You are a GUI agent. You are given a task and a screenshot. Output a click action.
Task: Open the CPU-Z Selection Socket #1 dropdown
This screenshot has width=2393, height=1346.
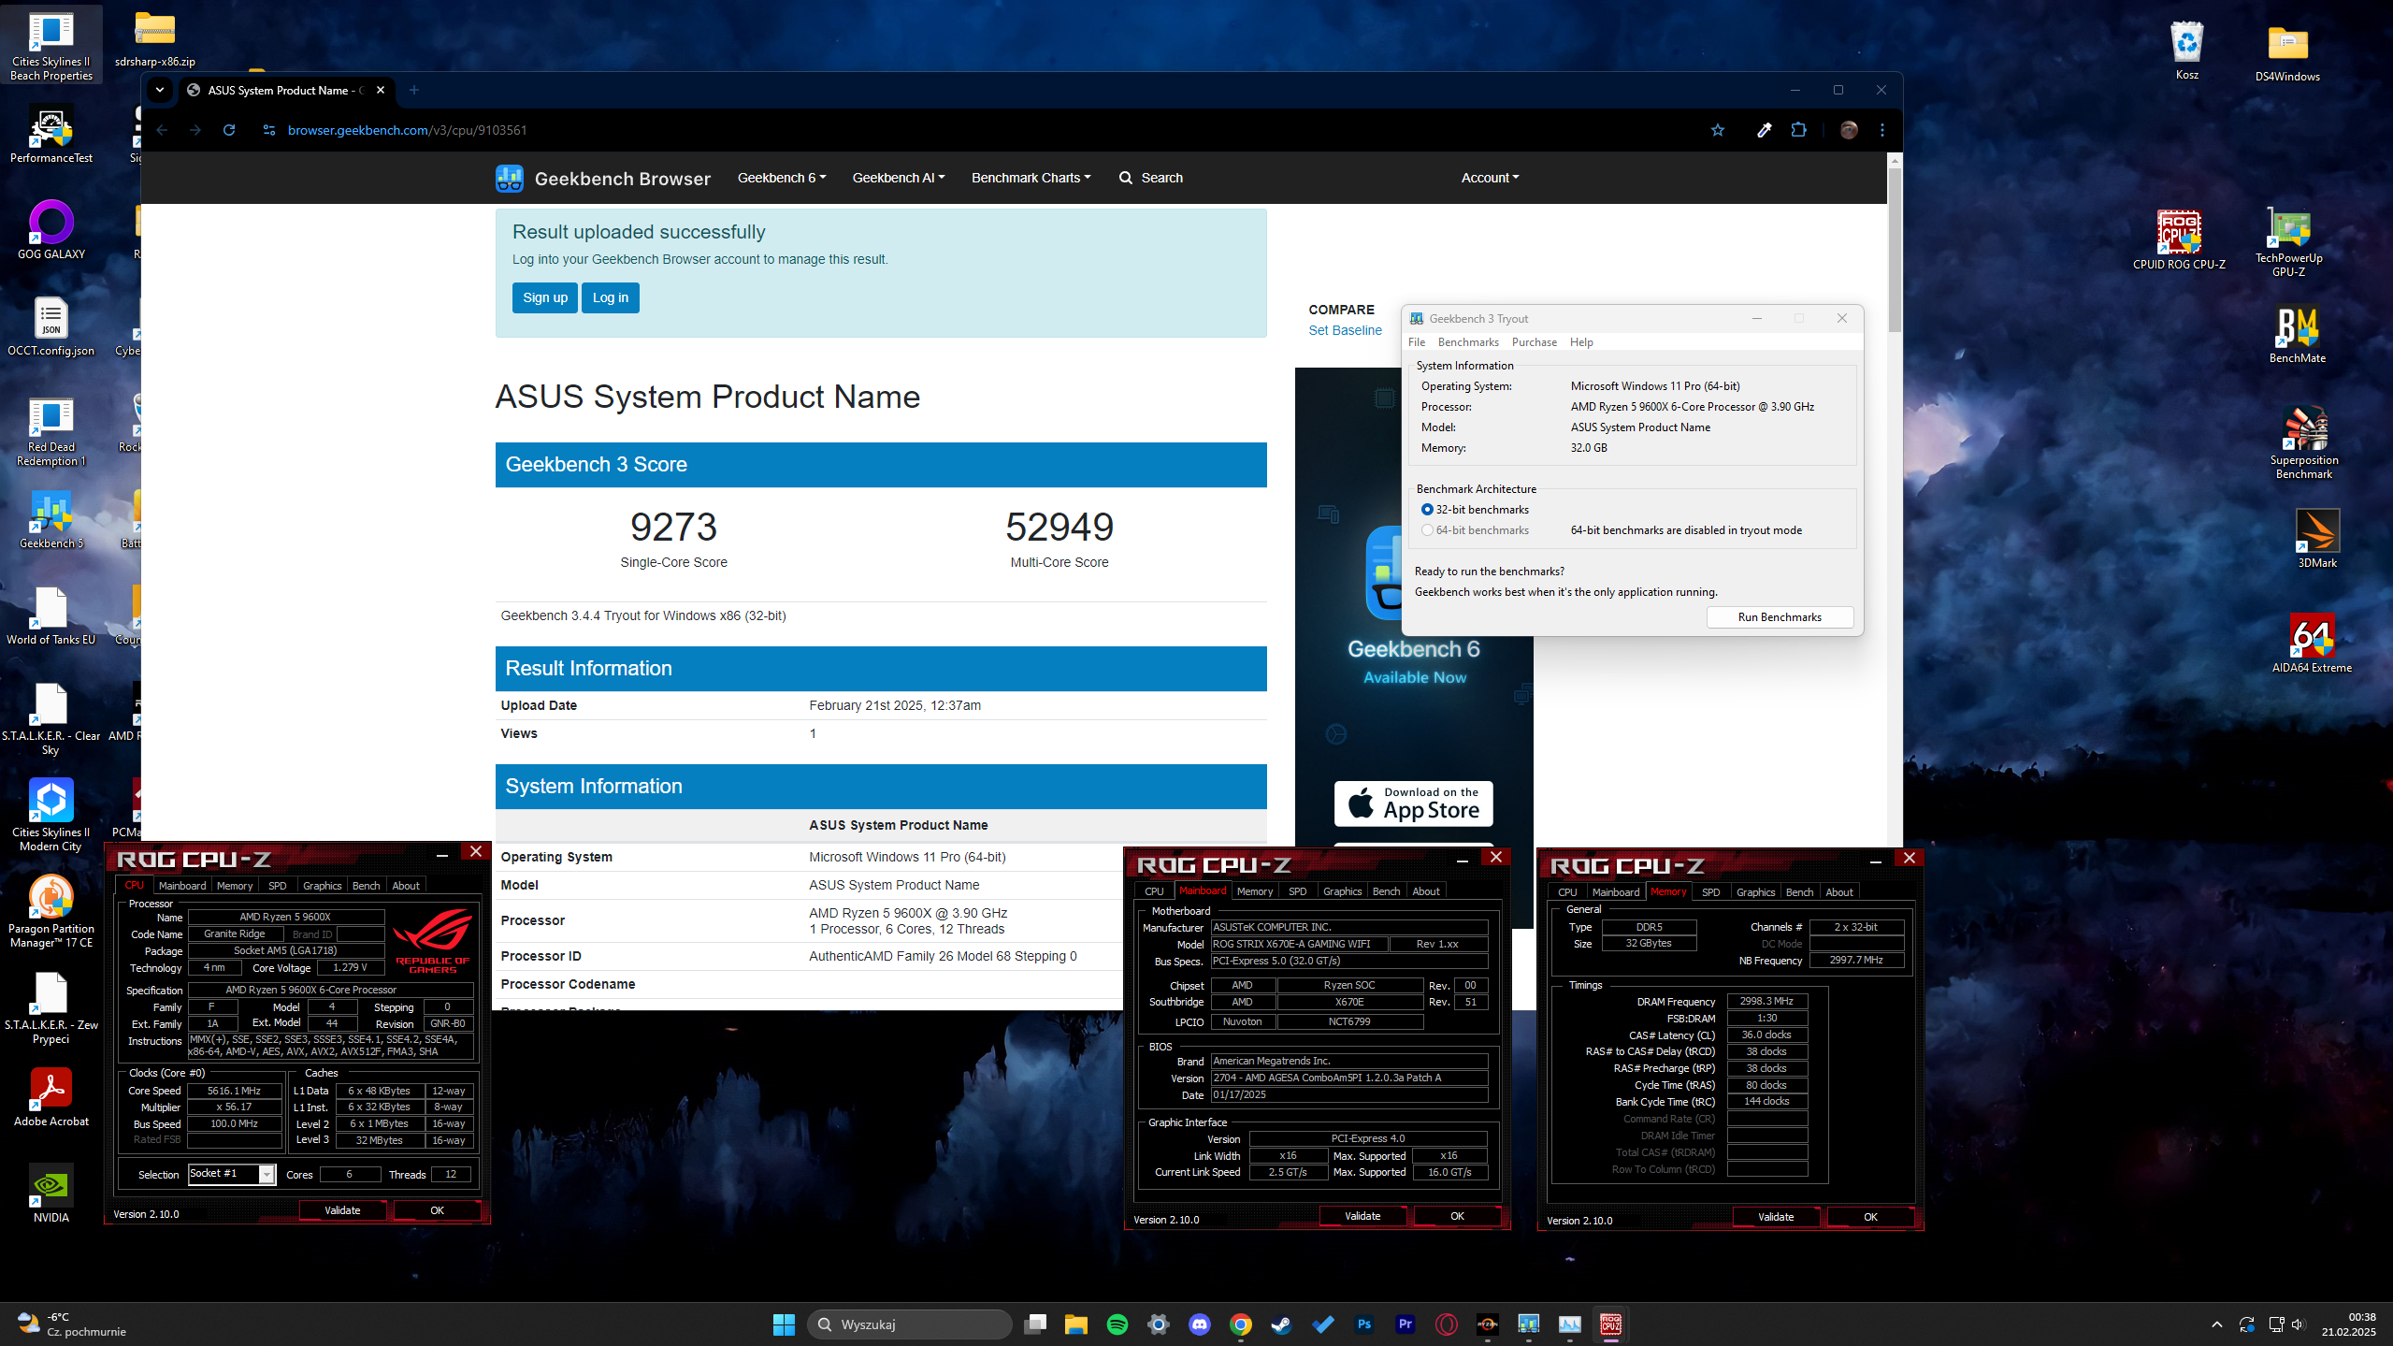pos(231,1174)
